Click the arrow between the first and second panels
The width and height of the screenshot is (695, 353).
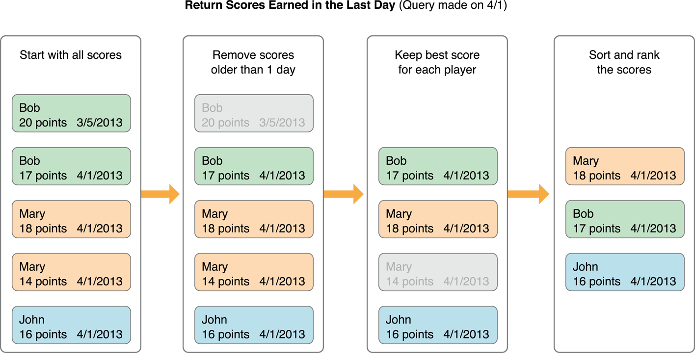(162, 194)
